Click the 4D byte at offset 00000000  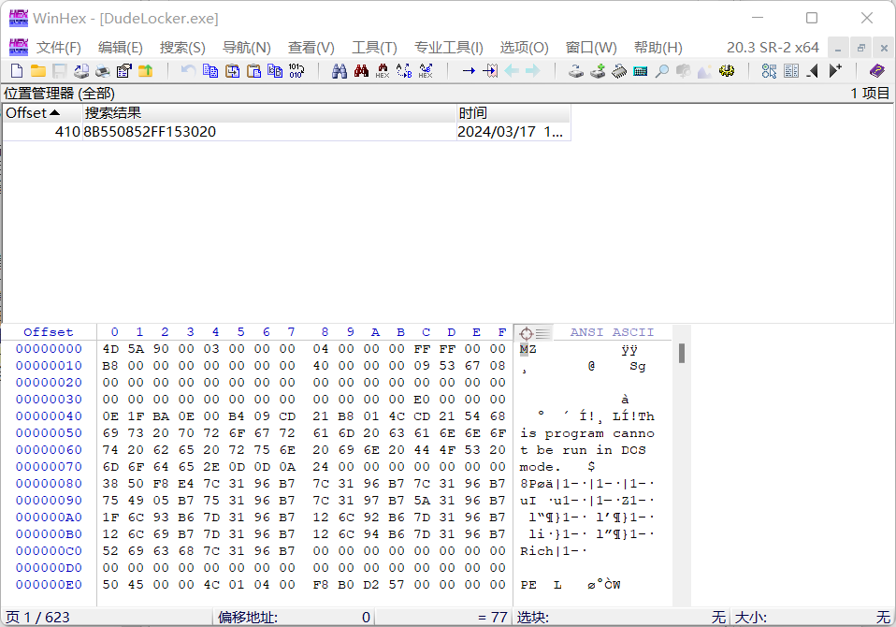click(x=110, y=349)
